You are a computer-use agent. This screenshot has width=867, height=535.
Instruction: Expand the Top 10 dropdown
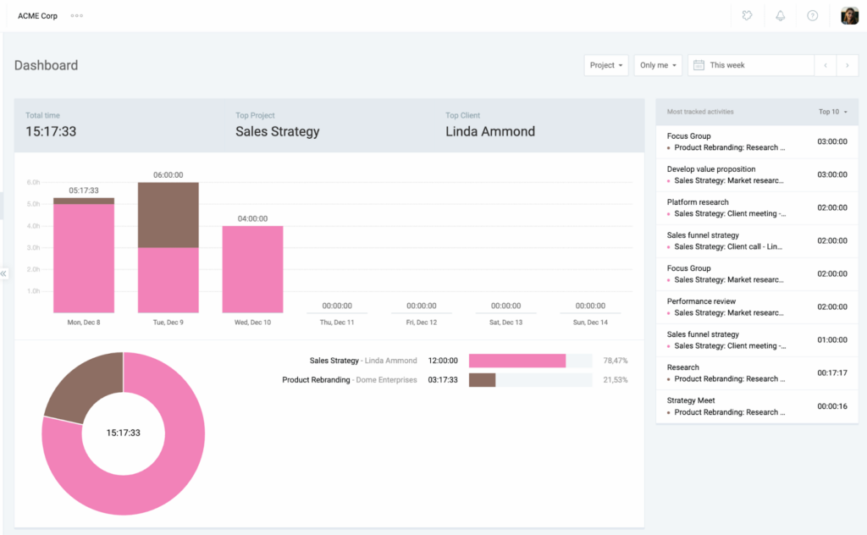click(833, 112)
